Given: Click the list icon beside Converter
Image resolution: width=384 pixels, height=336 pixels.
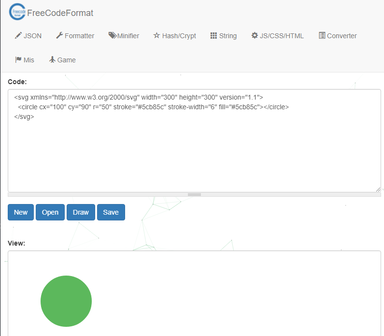Looking at the screenshot, I should (x=322, y=36).
